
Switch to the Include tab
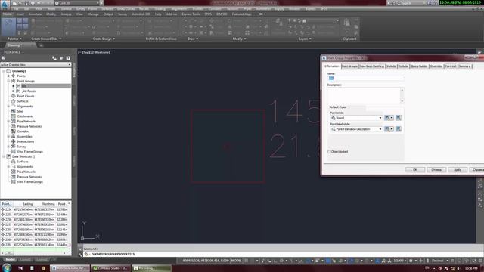coord(391,66)
